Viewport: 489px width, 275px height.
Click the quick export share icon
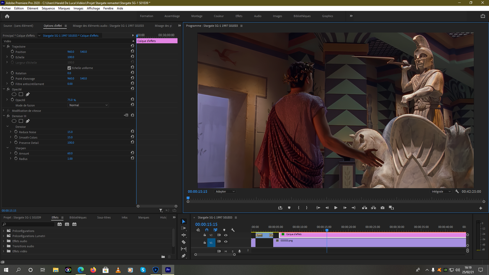point(483,16)
